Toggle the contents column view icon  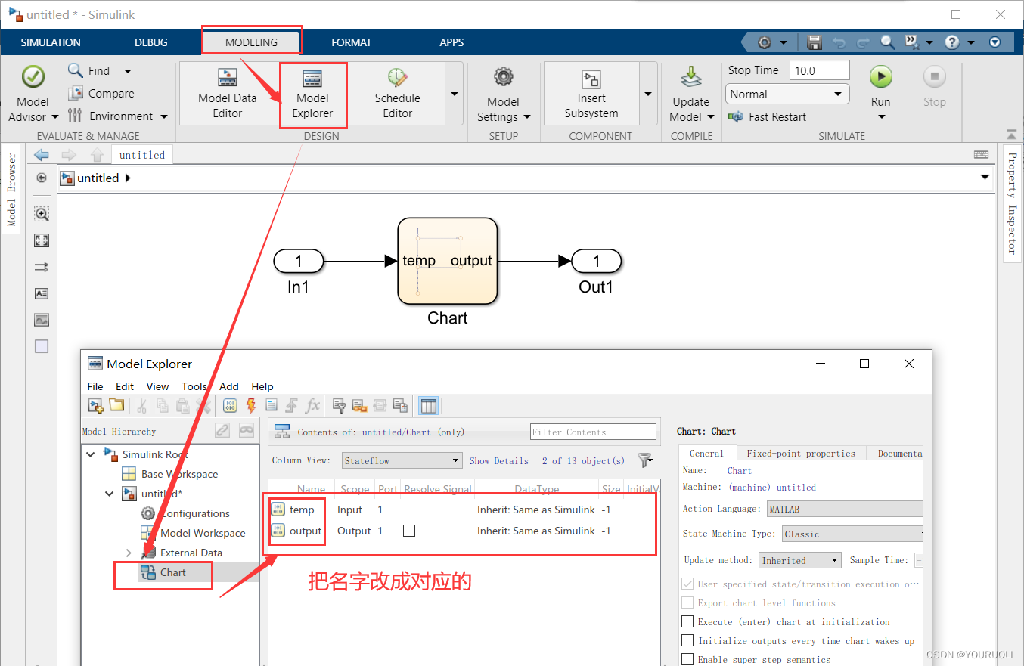429,406
